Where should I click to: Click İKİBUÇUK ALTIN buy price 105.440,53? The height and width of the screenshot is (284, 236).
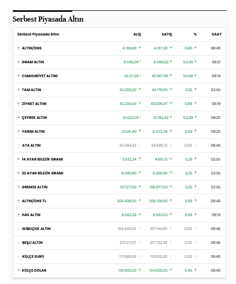[x=127, y=229]
